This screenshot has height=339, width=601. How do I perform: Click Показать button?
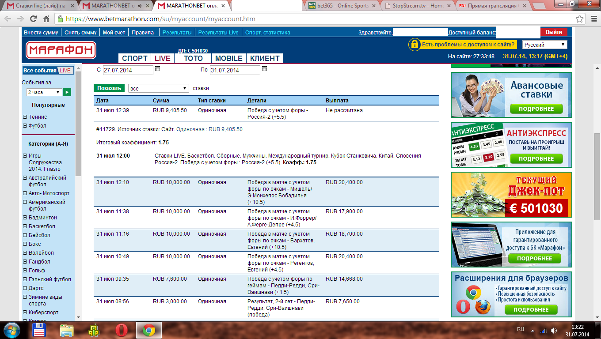(109, 88)
